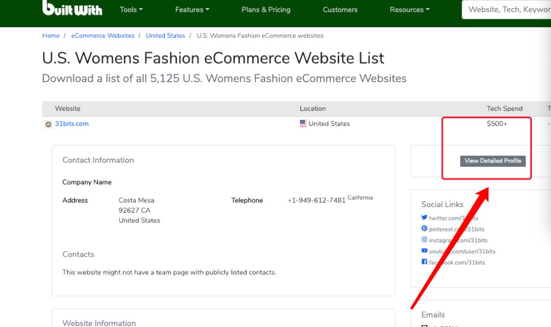Click the Download a list subtitle
551x327 pixels.
tap(224, 79)
